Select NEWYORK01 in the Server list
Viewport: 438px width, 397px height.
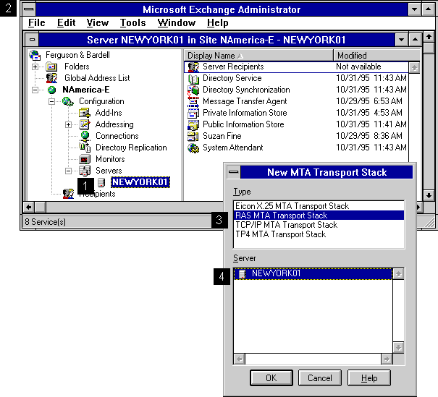pyautogui.click(x=313, y=274)
